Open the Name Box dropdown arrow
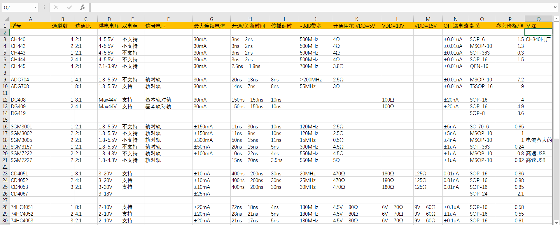The height and width of the screenshot is (225, 560). [x=35, y=7]
